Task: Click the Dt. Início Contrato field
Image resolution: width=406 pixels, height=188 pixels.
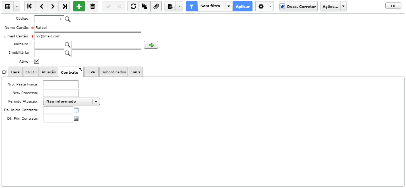Action: [58, 110]
